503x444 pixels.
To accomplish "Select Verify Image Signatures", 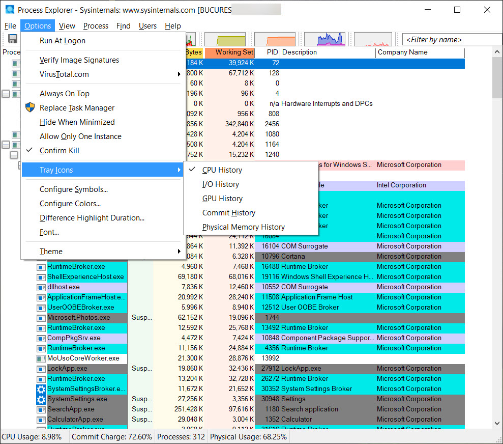I will [x=103, y=60].
